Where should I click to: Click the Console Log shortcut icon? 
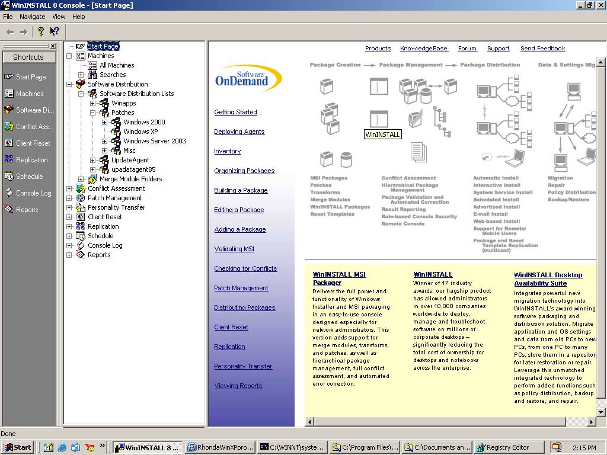[x=8, y=193]
